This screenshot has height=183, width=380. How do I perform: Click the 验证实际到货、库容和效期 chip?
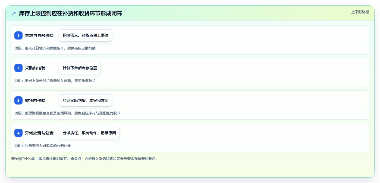click(86, 100)
